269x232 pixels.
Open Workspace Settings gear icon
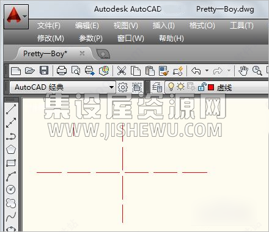(123, 87)
